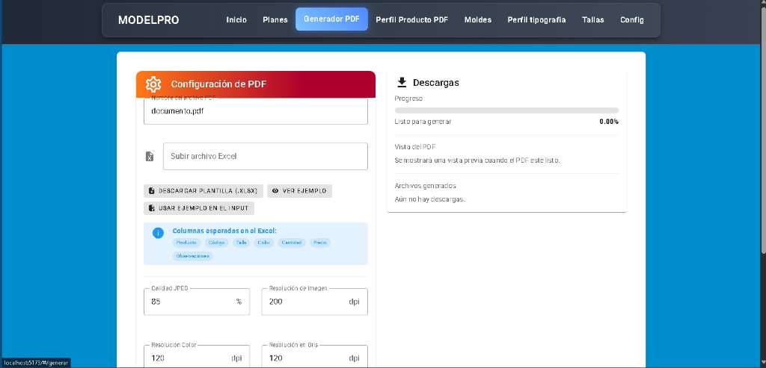Click the Cantidad column chip
Viewport: 766px width, 368px height.
(292, 243)
